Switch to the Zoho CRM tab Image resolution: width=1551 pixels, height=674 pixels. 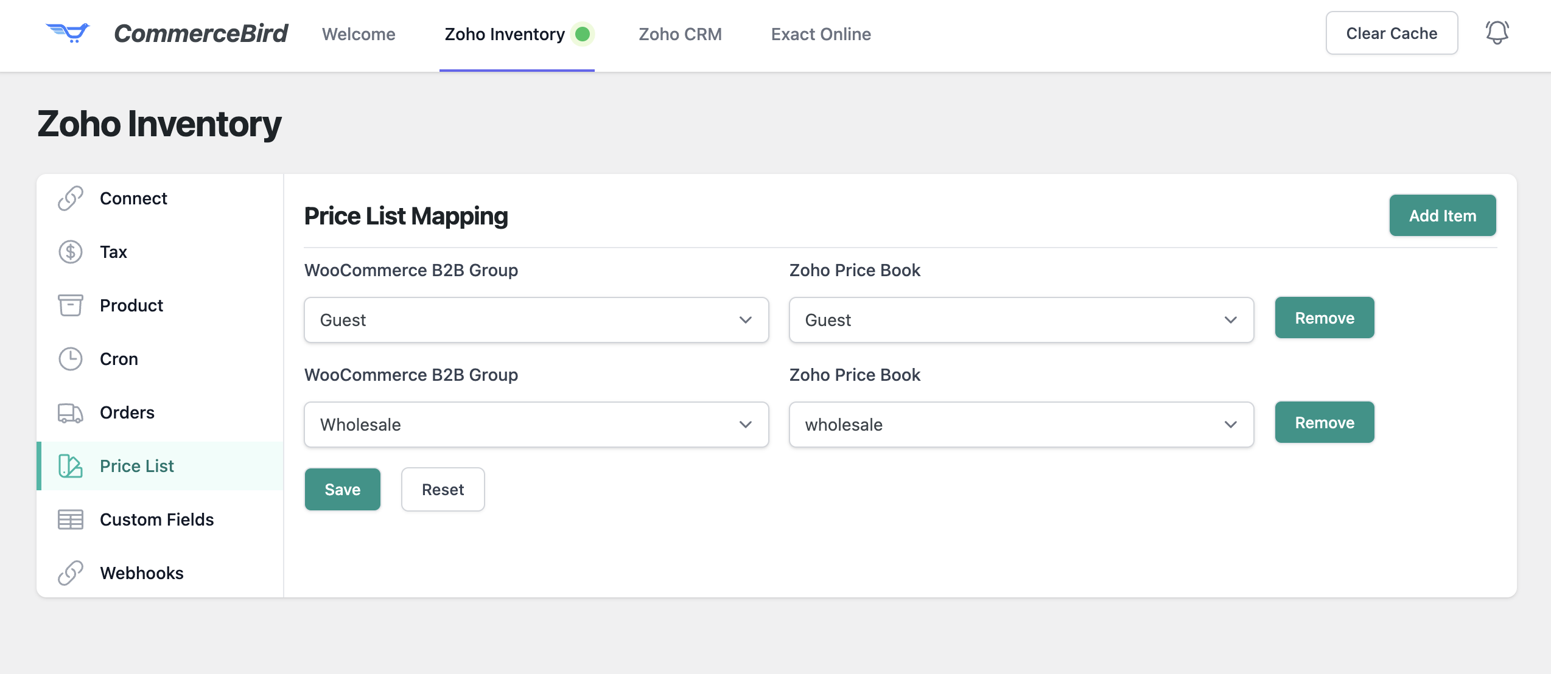[x=680, y=34]
